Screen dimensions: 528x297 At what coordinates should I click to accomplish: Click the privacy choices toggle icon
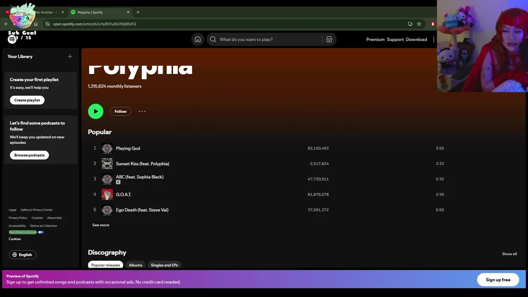coord(41,232)
